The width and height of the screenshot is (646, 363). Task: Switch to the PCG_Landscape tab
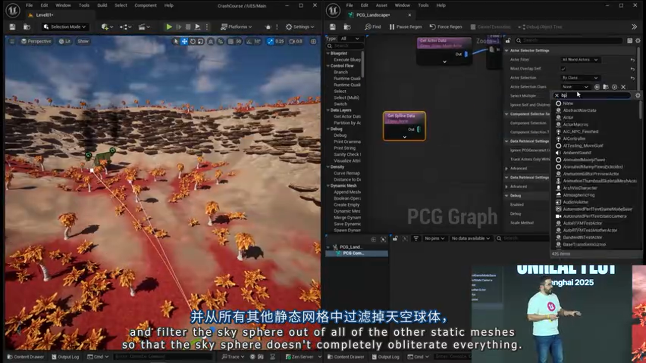click(x=373, y=16)
